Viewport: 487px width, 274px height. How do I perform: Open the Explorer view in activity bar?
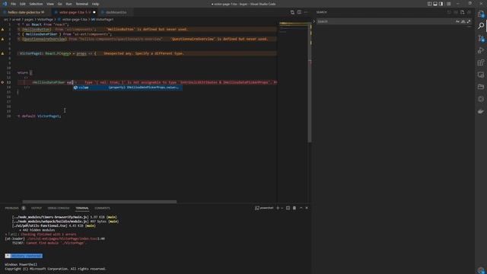(481, 14)
